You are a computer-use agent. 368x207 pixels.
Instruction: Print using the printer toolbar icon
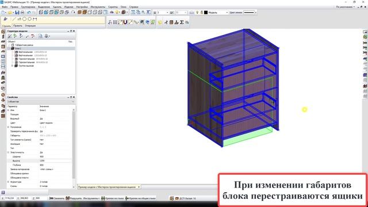(22, 13)
